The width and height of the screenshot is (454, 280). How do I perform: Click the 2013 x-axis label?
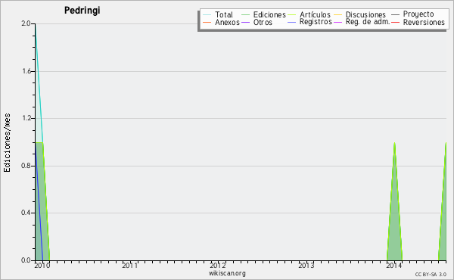[306, 266]
